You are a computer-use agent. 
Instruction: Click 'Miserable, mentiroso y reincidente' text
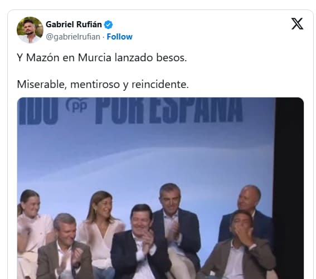pos(103,84)
